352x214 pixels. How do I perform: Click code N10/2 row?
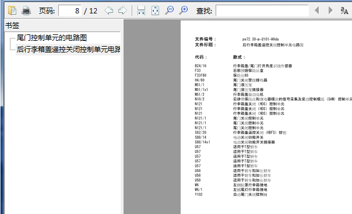(x=199, y=99)
